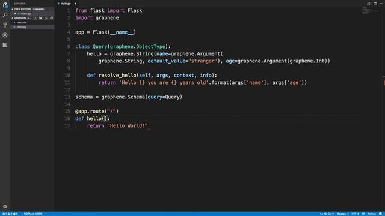
Task: Open the Extensions view in activity bar
Action: [5, 45]
